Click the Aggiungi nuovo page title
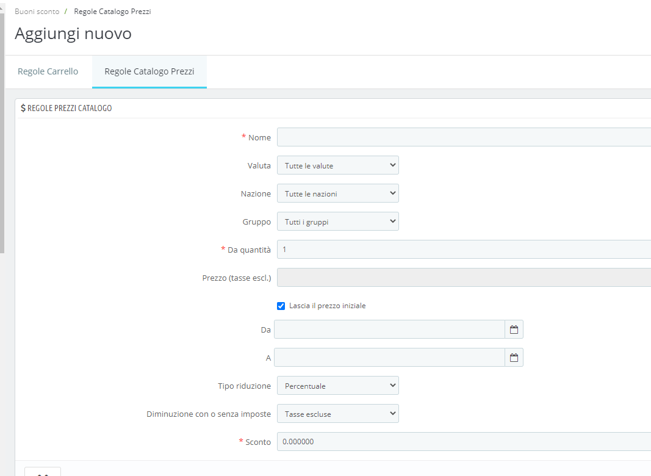The width and height of the screenshot is (651, 476). tap(73, 33)
